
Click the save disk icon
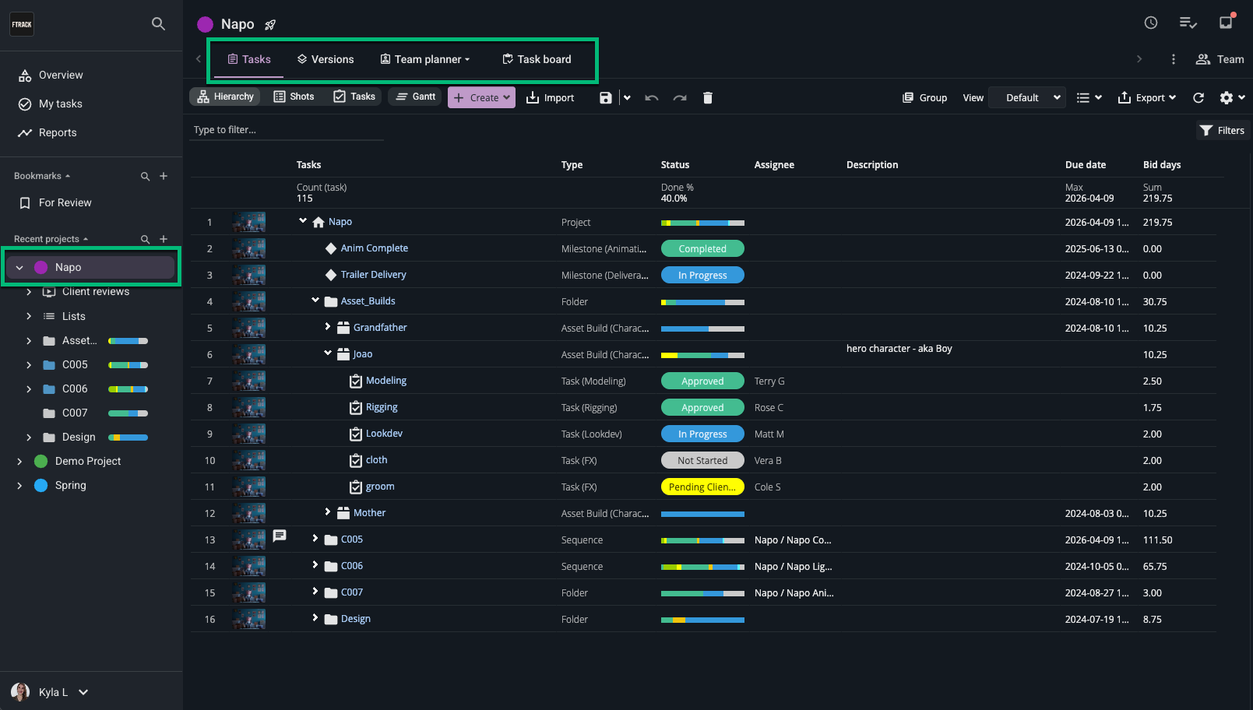[605, 98]
